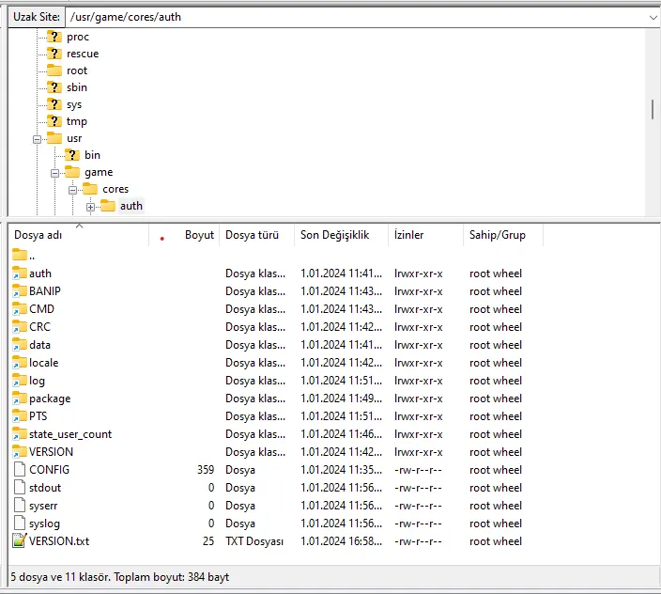Screen dimensions: 661x594
Task: Click the log symlink folder icon
Action: pos(20,380)
